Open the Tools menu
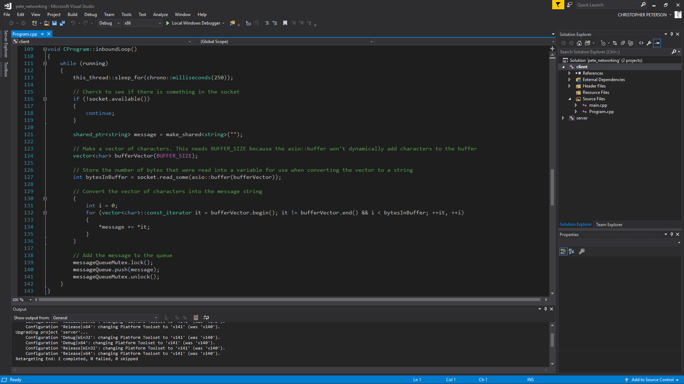 point(126,15)
